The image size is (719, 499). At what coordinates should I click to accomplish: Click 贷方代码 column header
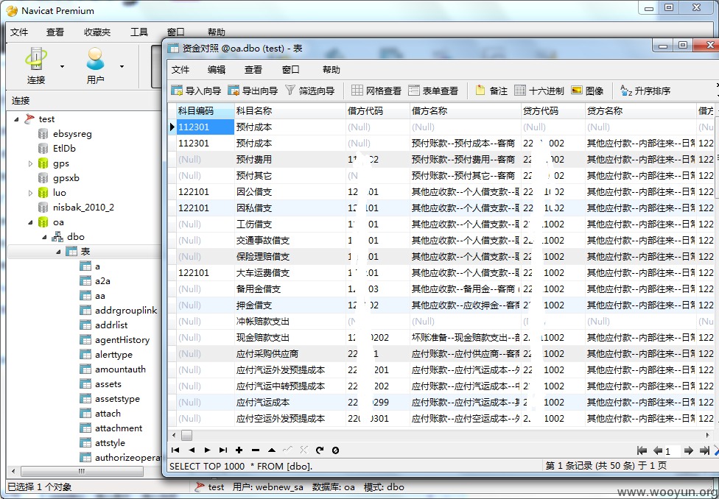pos(553,111)
